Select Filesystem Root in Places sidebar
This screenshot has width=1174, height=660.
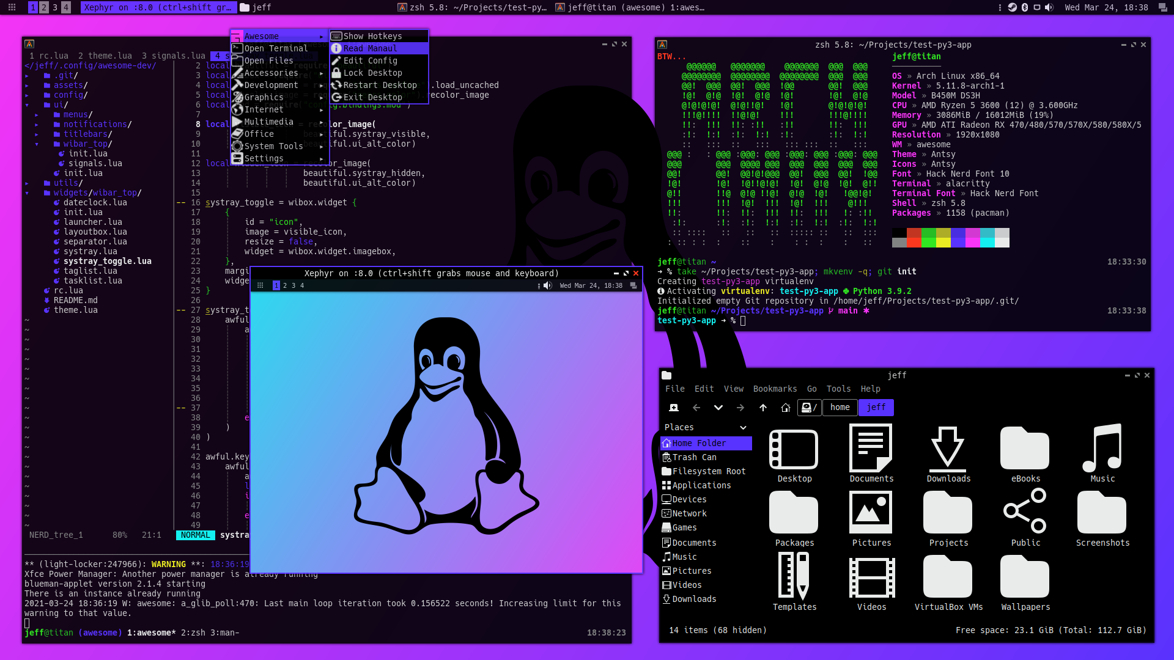pyautogui.click(x=706, y=471)
